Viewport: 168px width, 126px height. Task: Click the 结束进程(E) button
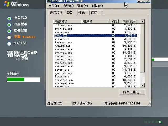point(132,92)
